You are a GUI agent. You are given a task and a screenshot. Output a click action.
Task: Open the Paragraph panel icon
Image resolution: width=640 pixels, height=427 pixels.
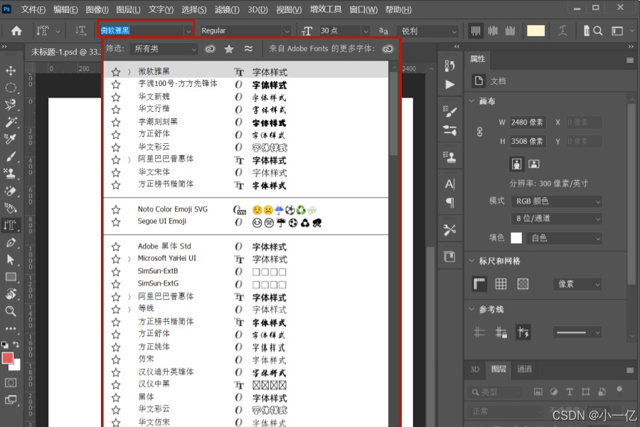(450, 202)
